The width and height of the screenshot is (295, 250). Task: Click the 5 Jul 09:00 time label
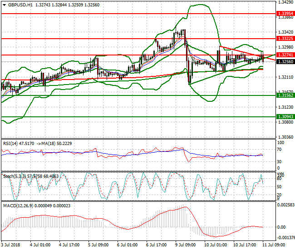[98, 245]
